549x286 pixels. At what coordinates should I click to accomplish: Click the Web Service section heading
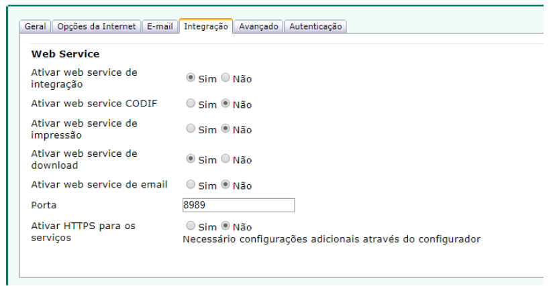[65, 54]
